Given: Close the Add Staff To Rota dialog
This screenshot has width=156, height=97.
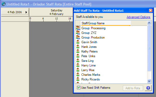Looking at the screenshot, I should tap(151, 10).
